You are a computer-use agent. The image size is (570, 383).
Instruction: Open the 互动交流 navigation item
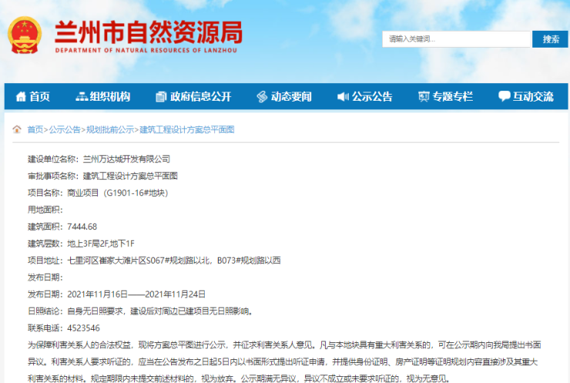(x=533, y=97)
